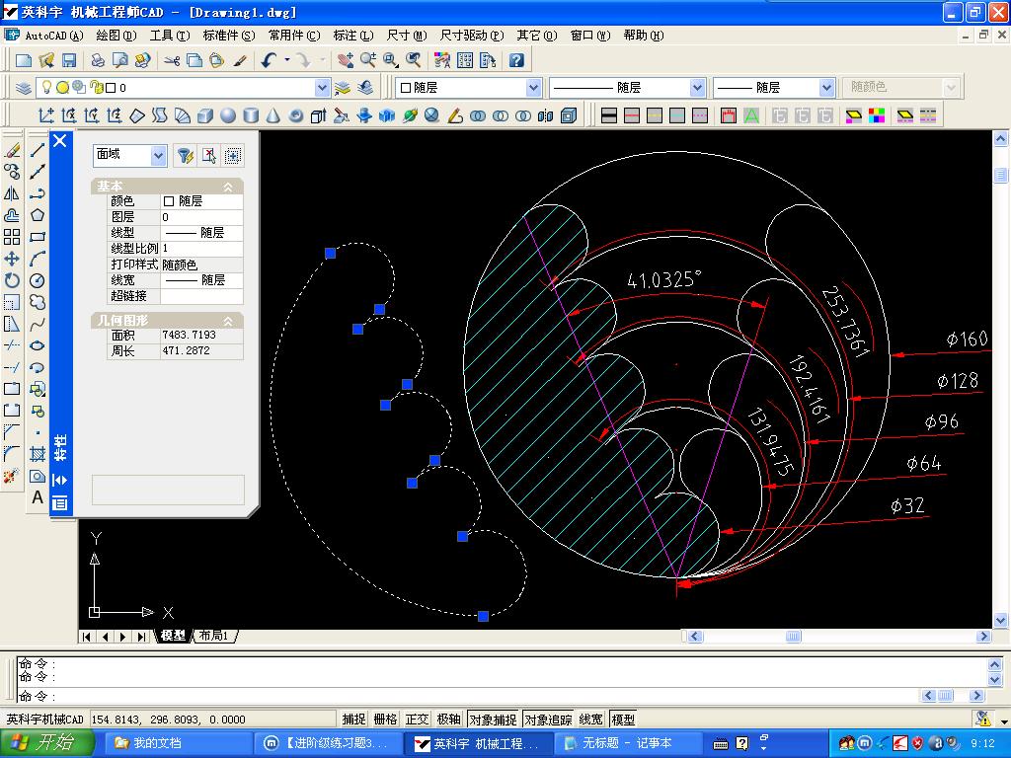This screenshot has width=1011, height=758.
Task: Toggle 栅格 grid display in status bar
Action: click(385, 720)
